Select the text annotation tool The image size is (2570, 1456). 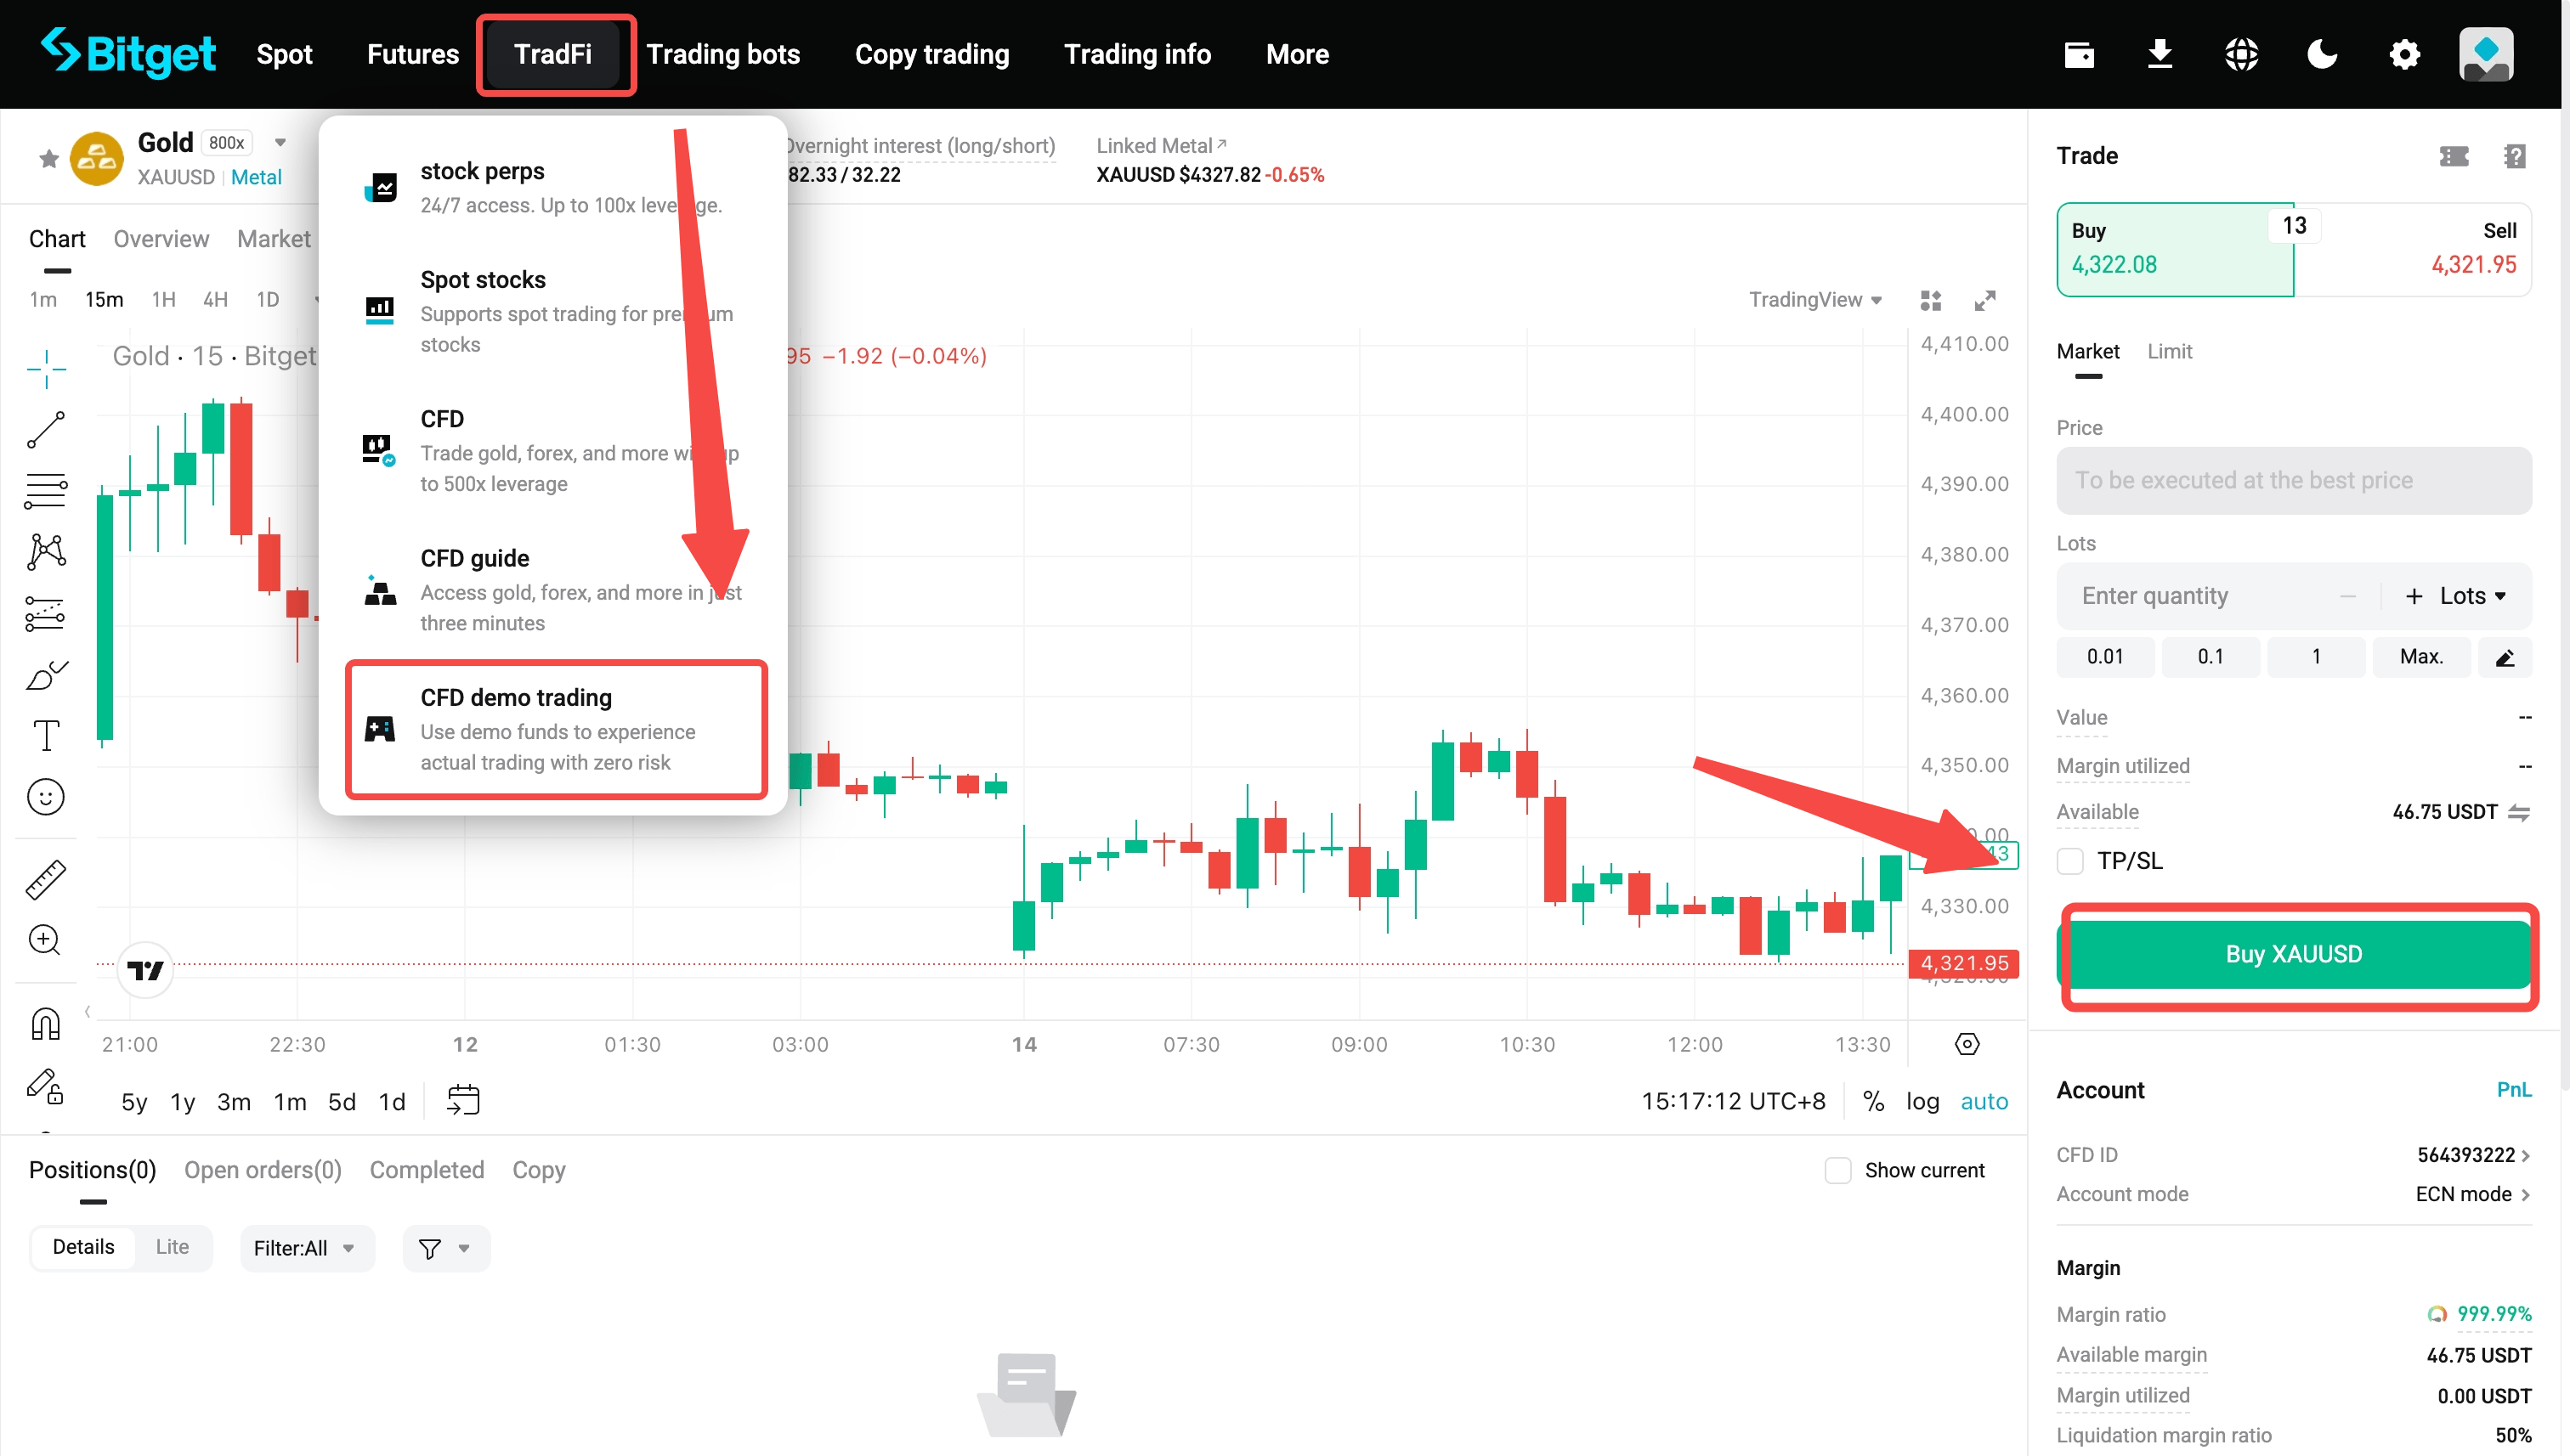point(46,736)
